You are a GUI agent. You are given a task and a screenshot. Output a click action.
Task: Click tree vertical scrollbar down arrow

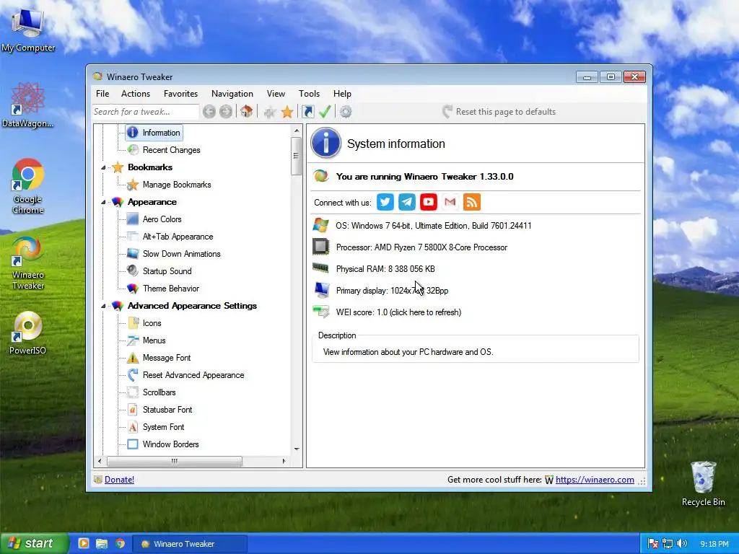click(297, 449)
